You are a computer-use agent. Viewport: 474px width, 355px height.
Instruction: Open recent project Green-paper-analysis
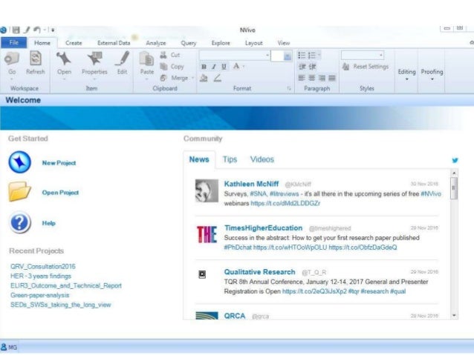[x=40, y=295]
